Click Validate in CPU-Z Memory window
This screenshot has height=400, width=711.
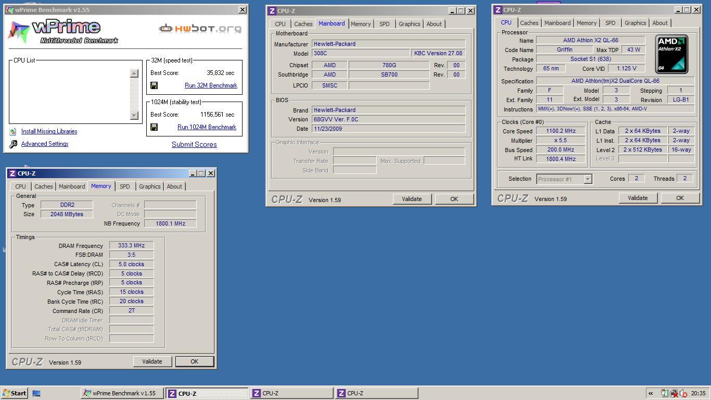point(152,361)
